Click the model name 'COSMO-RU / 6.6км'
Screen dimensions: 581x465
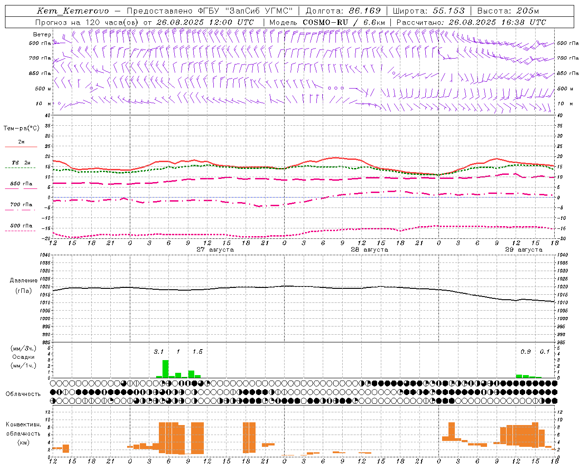(x=344, y=22)
